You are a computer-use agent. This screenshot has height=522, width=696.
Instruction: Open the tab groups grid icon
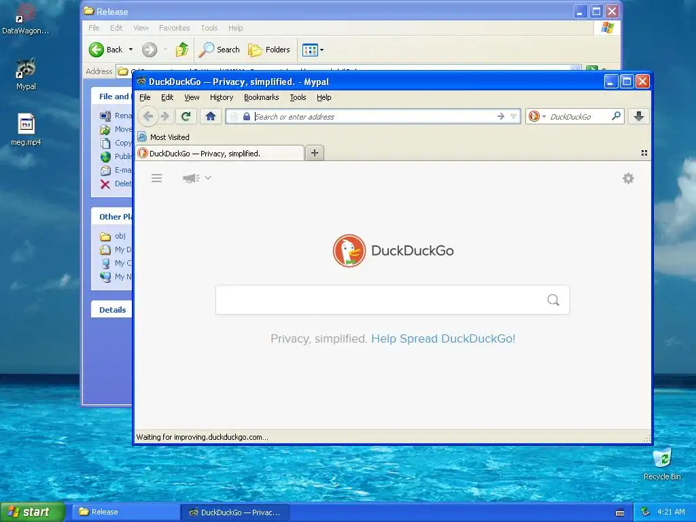click(x=644, y=153)
